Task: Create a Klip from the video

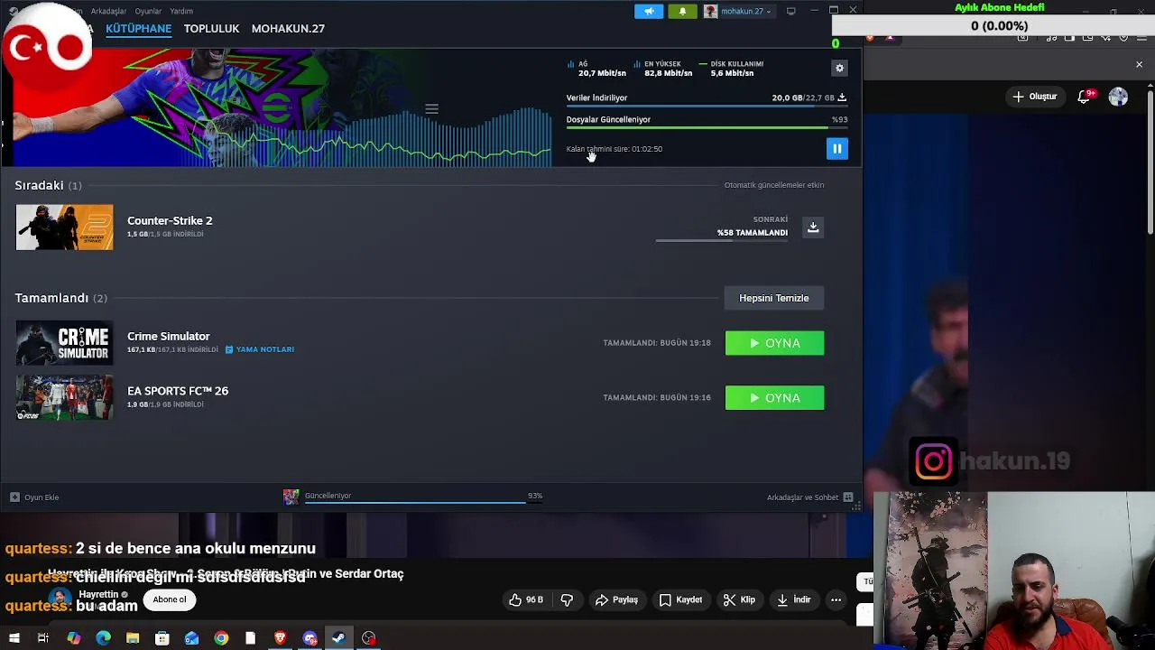Action: click(739, 599)
